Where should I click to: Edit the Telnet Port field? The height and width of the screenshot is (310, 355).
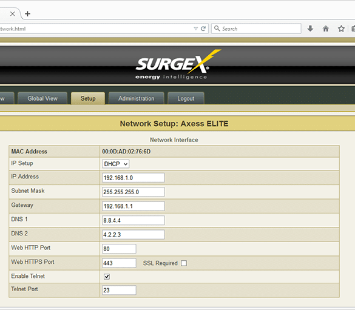(119, 290)
